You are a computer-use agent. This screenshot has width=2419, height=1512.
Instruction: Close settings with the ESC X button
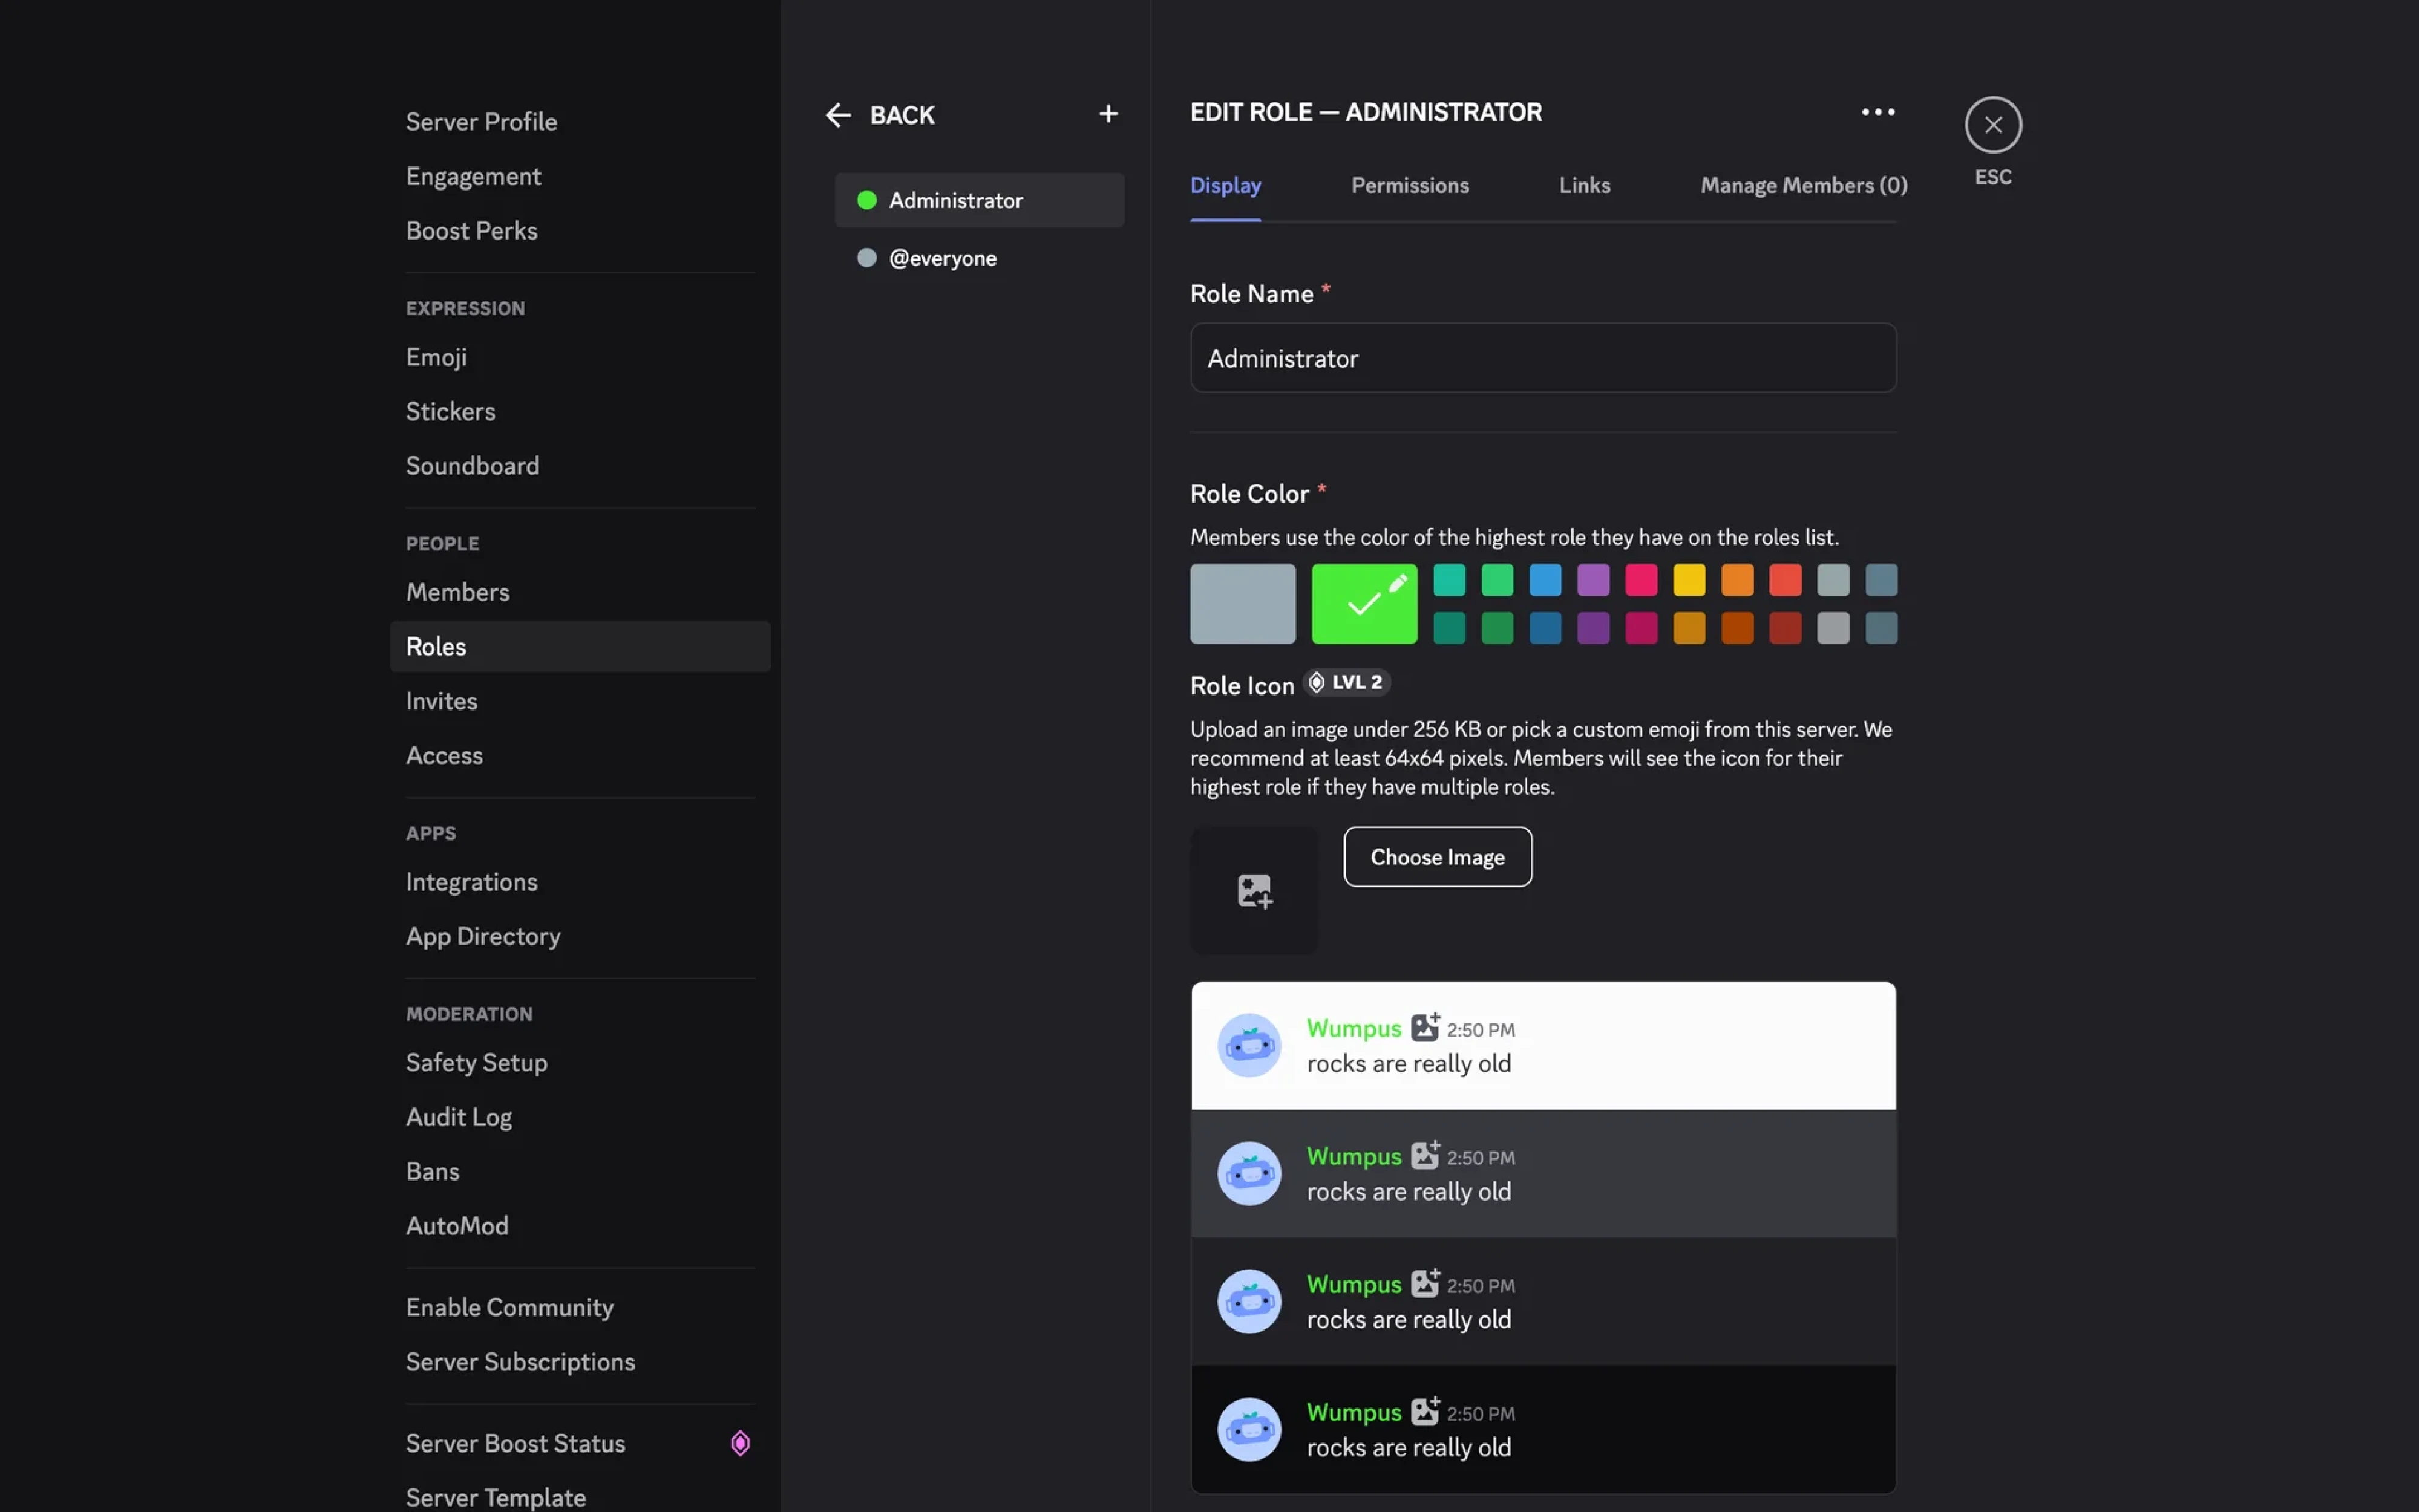pos(1993,125)
